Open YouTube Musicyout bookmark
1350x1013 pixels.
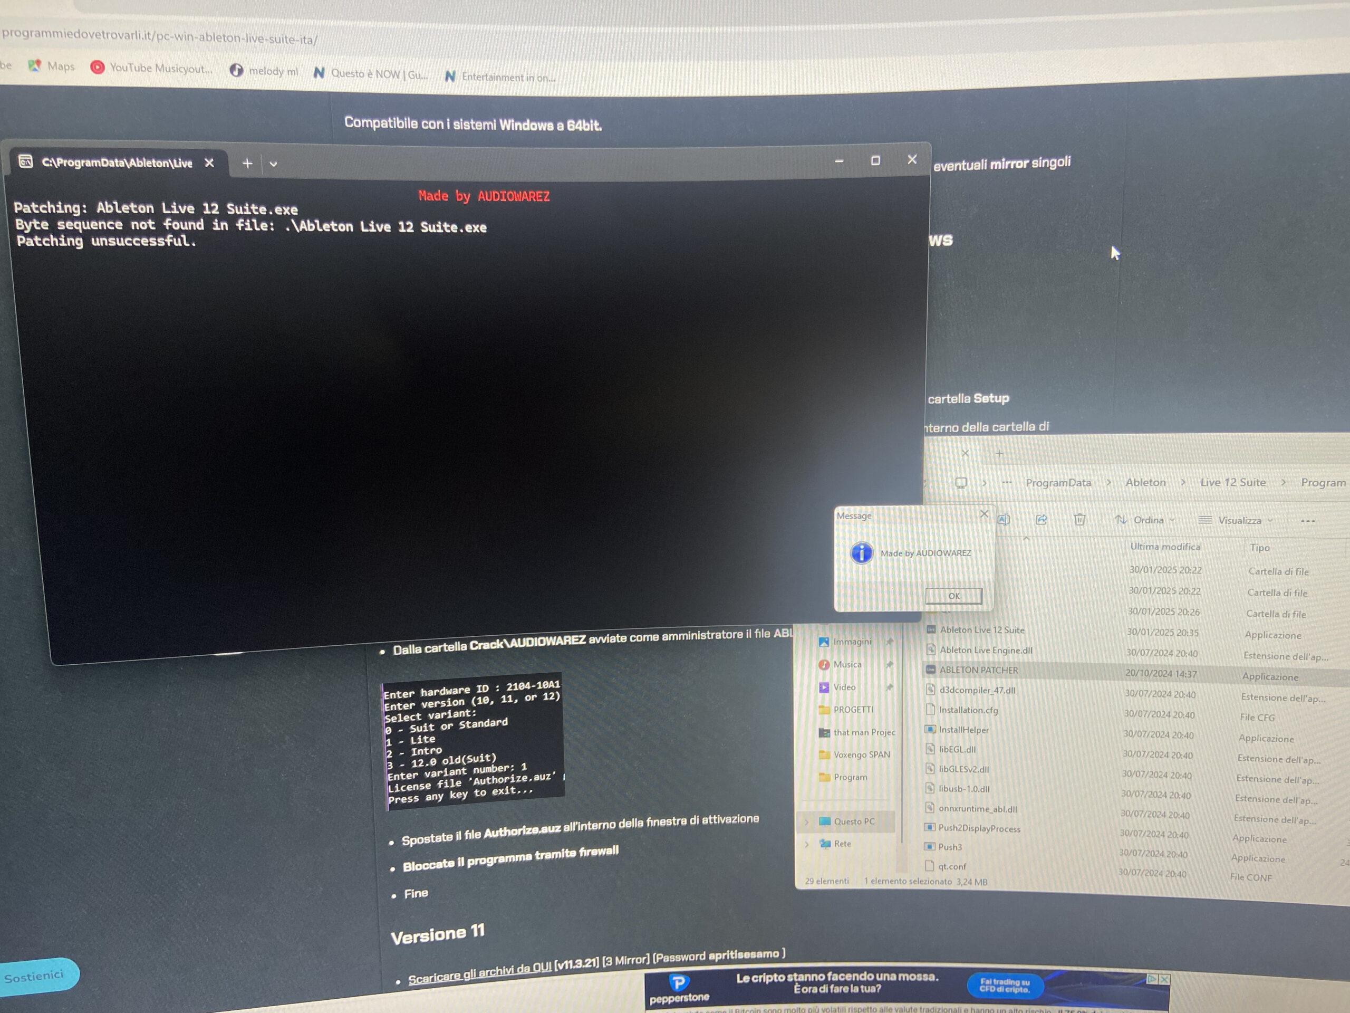pyautogui.click(x=151, y=68)
